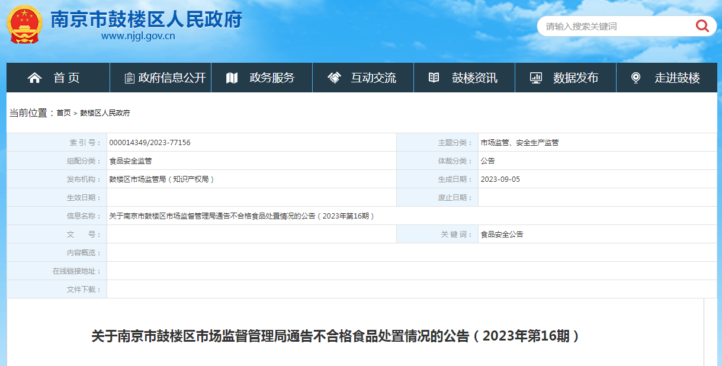722x366 pixels.
Task: Select the index number 000014349/2023-77156
Action: (x=150, y=143)
